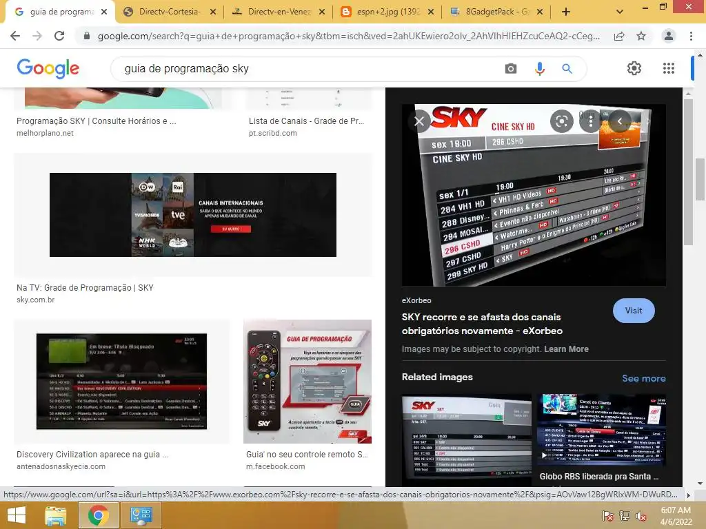Click the Visit button for eXorbeo
Viewport: 706px width, 529px height.
pyautogui.click(x=634, y=311)
